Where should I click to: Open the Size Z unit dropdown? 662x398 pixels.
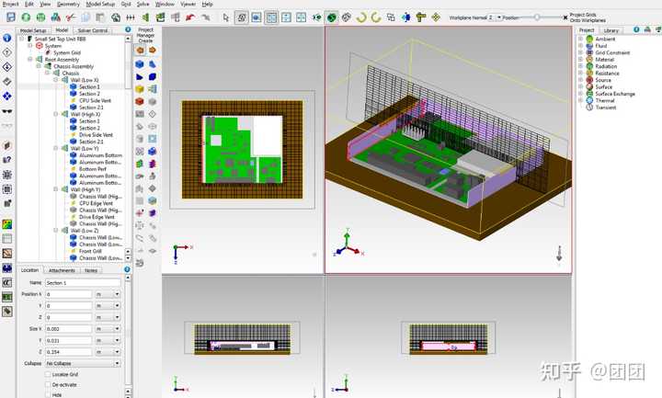[108, 352]
